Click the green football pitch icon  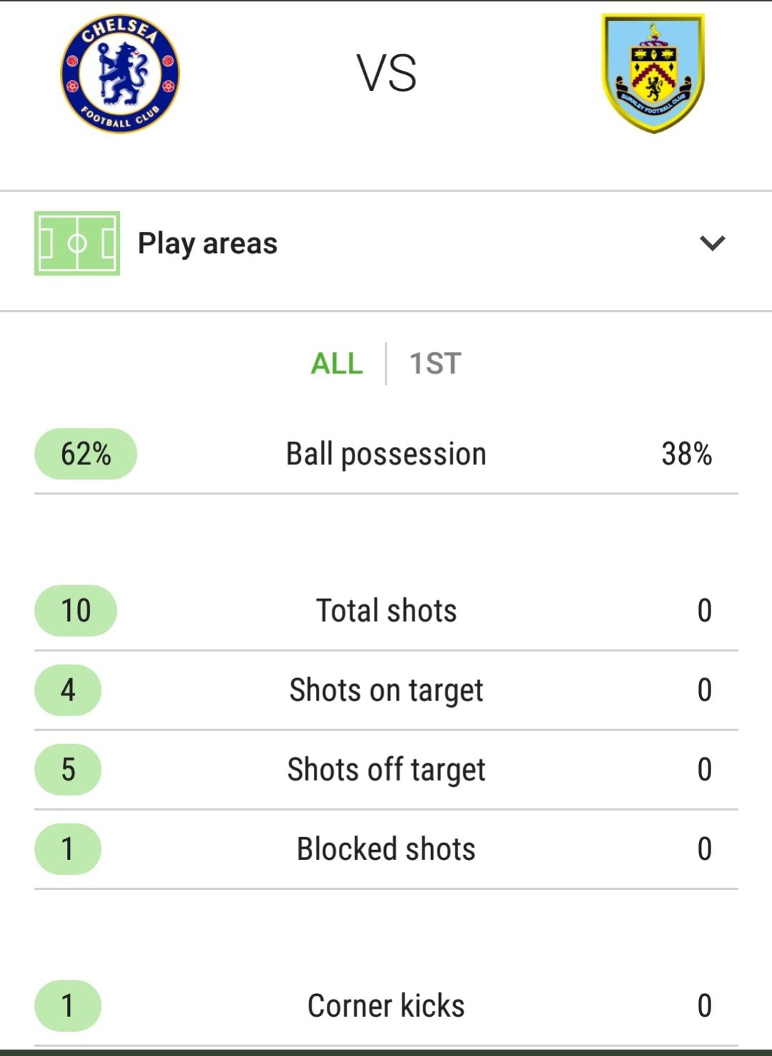77,243
